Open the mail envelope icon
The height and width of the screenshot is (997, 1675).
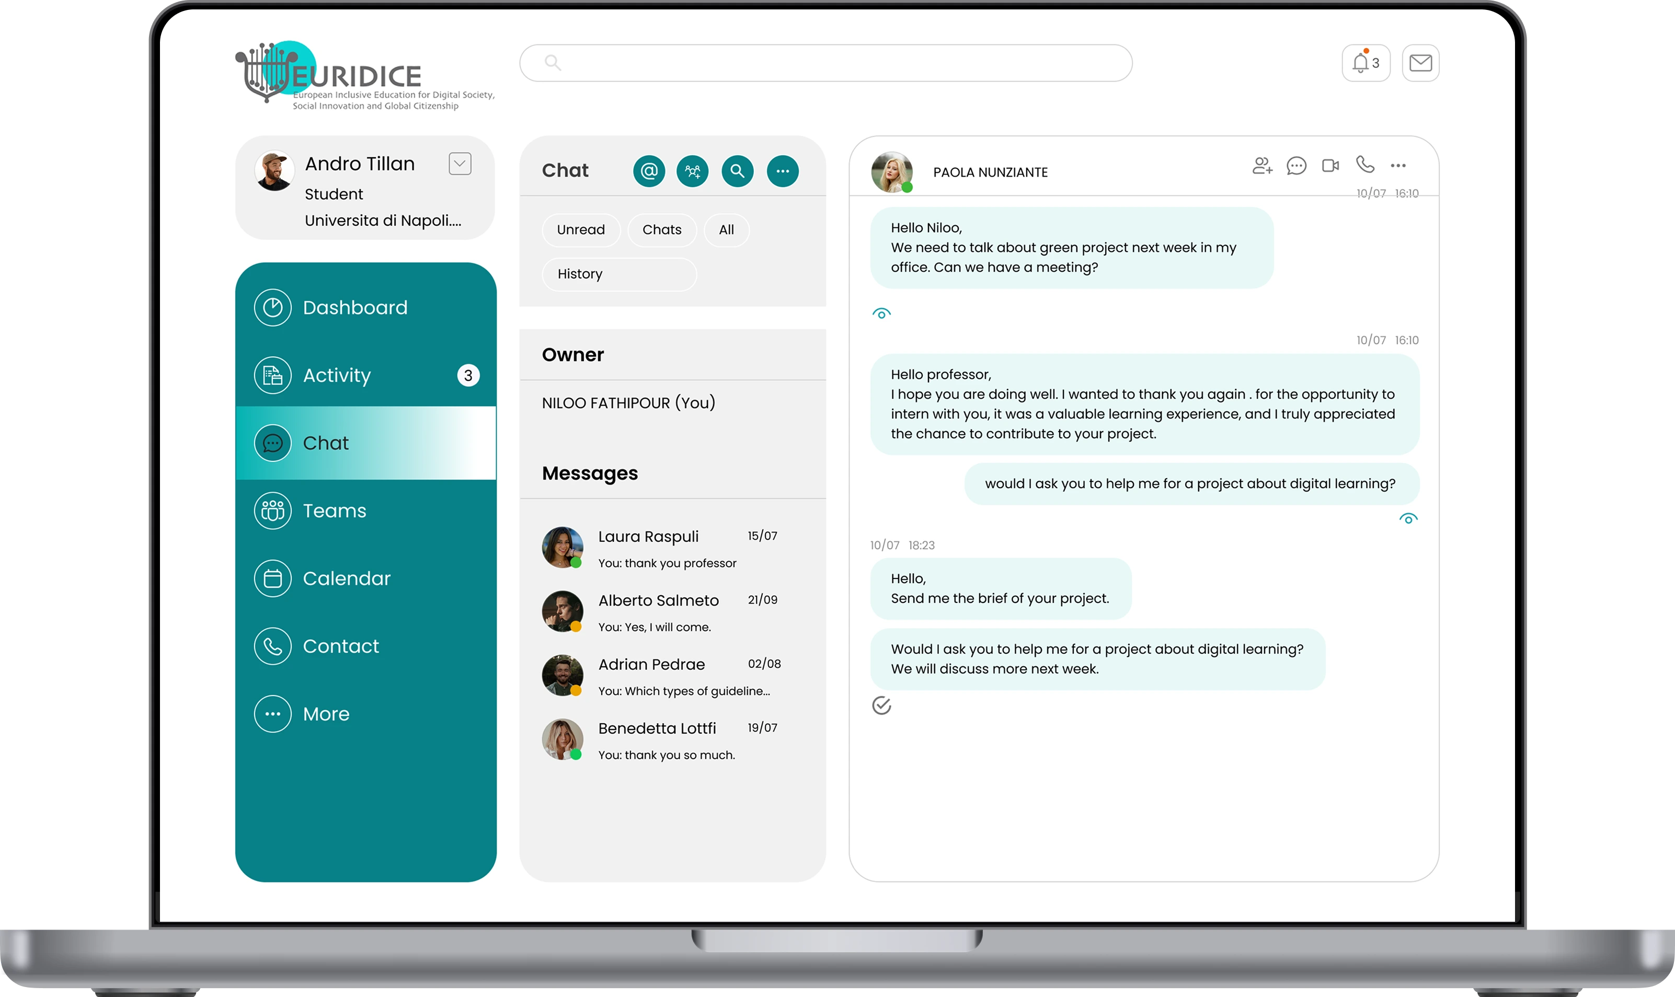coord(1420,63)
